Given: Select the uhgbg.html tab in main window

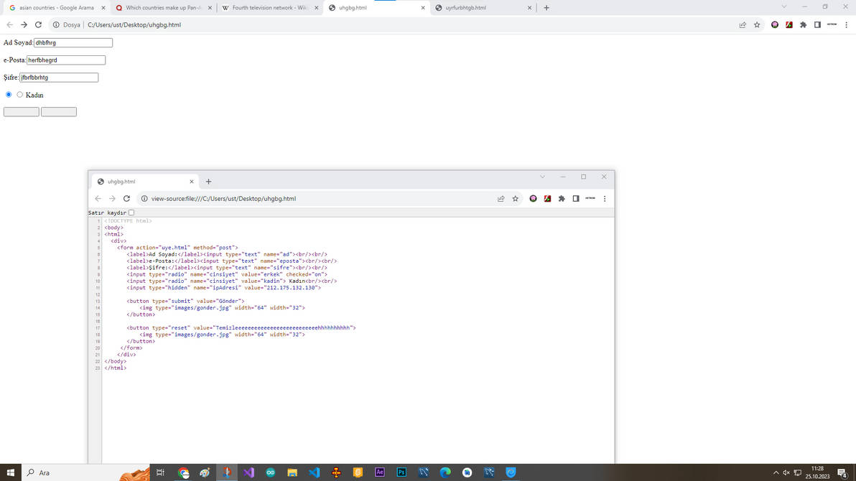Looking at the screenshot, I should click(376, 8).
